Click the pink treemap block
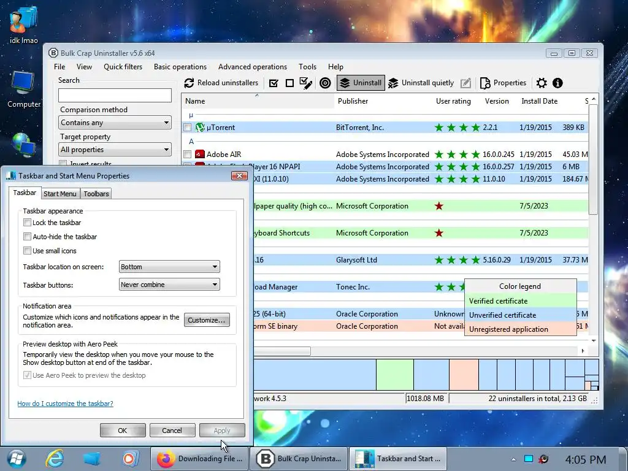 pos(464,375)
